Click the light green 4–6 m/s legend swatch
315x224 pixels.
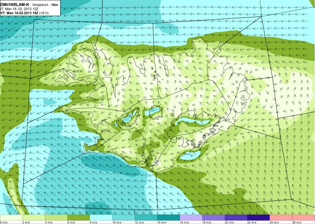point(56,218)
